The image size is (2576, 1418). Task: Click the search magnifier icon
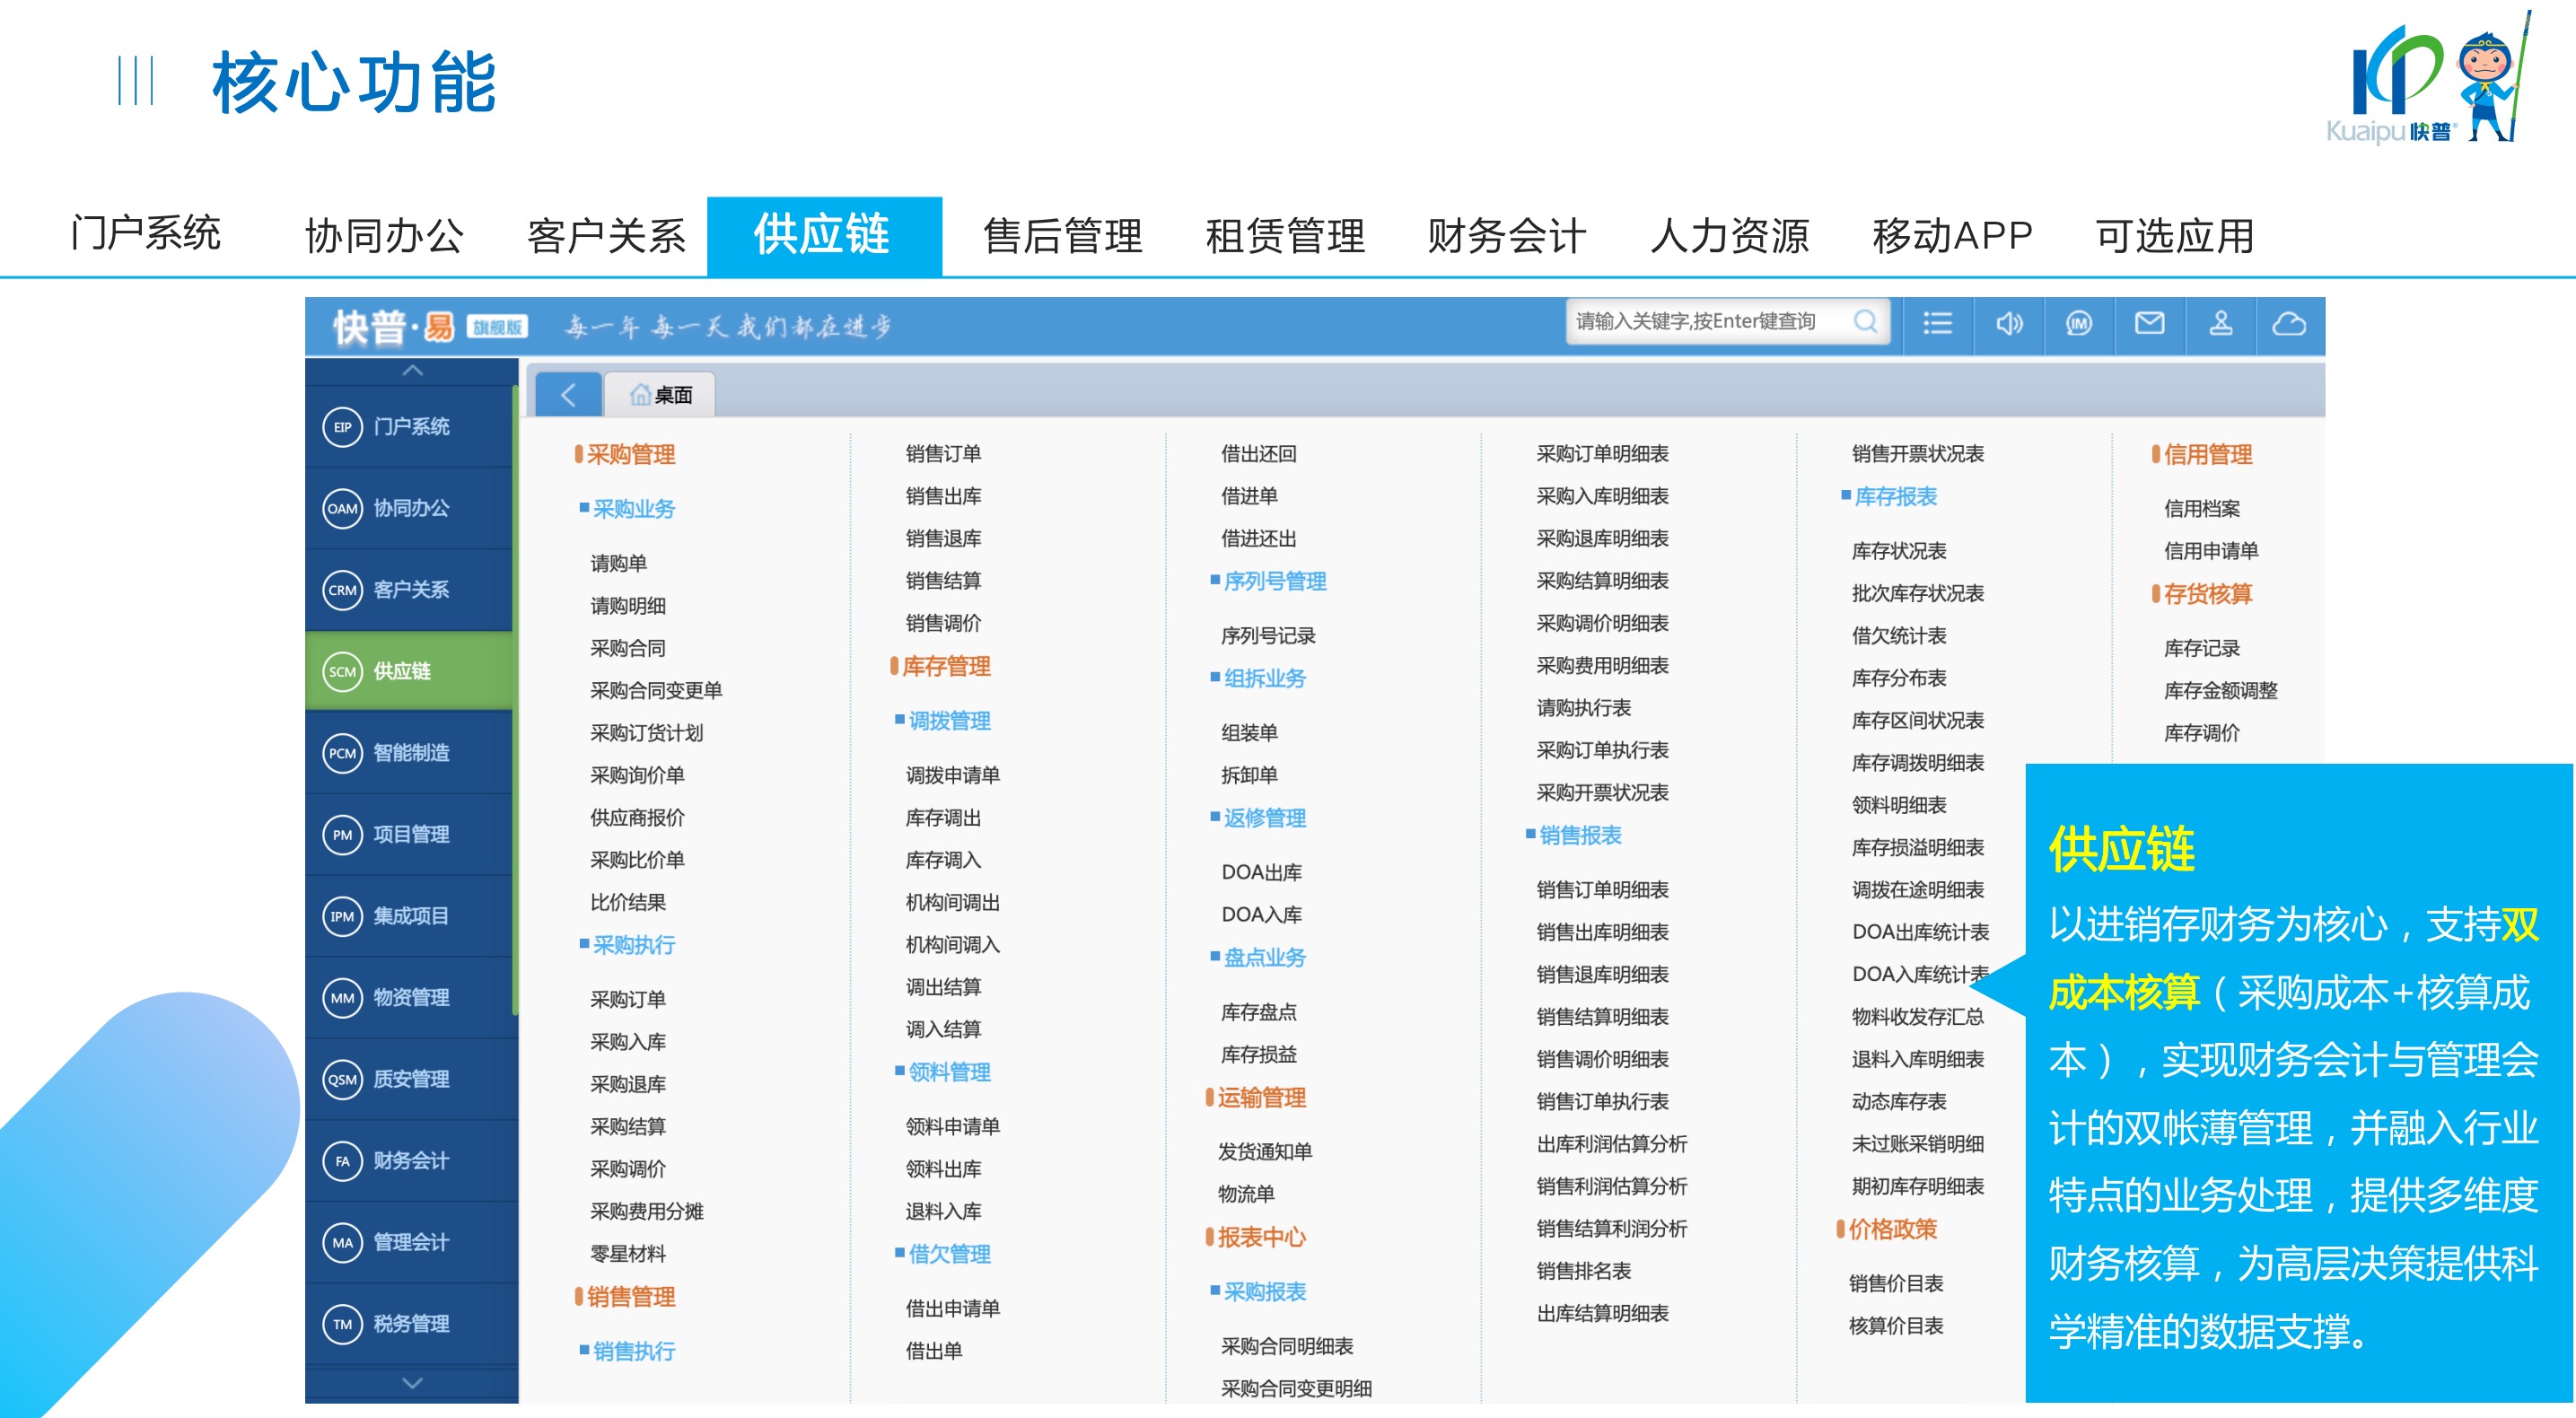point(1864,321)
